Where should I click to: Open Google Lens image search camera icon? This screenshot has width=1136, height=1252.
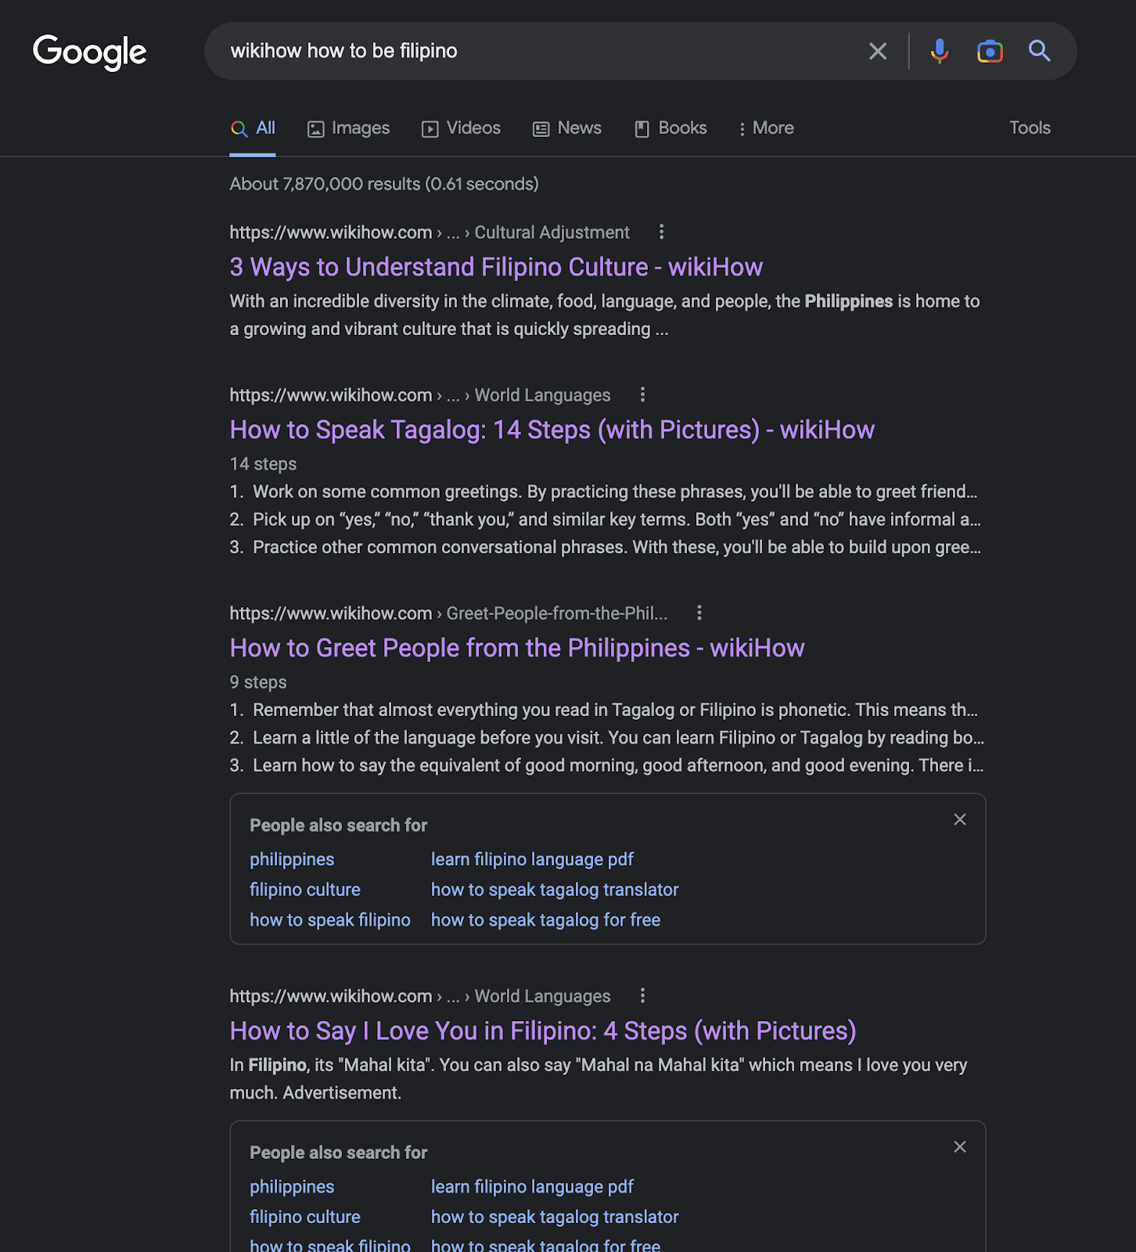coord(990,52)
